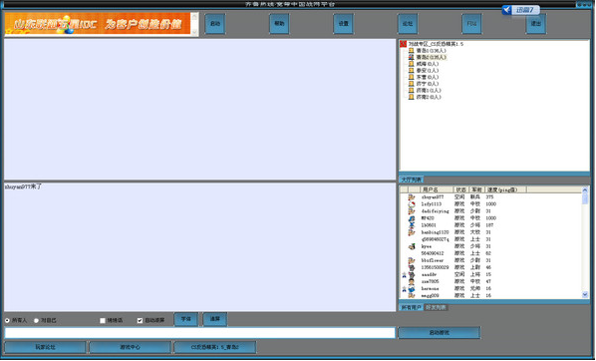The width and height of the screenshot is (596, 361).
Task: Open 论坛 from the top toolbar
Action: coord(408,24)
